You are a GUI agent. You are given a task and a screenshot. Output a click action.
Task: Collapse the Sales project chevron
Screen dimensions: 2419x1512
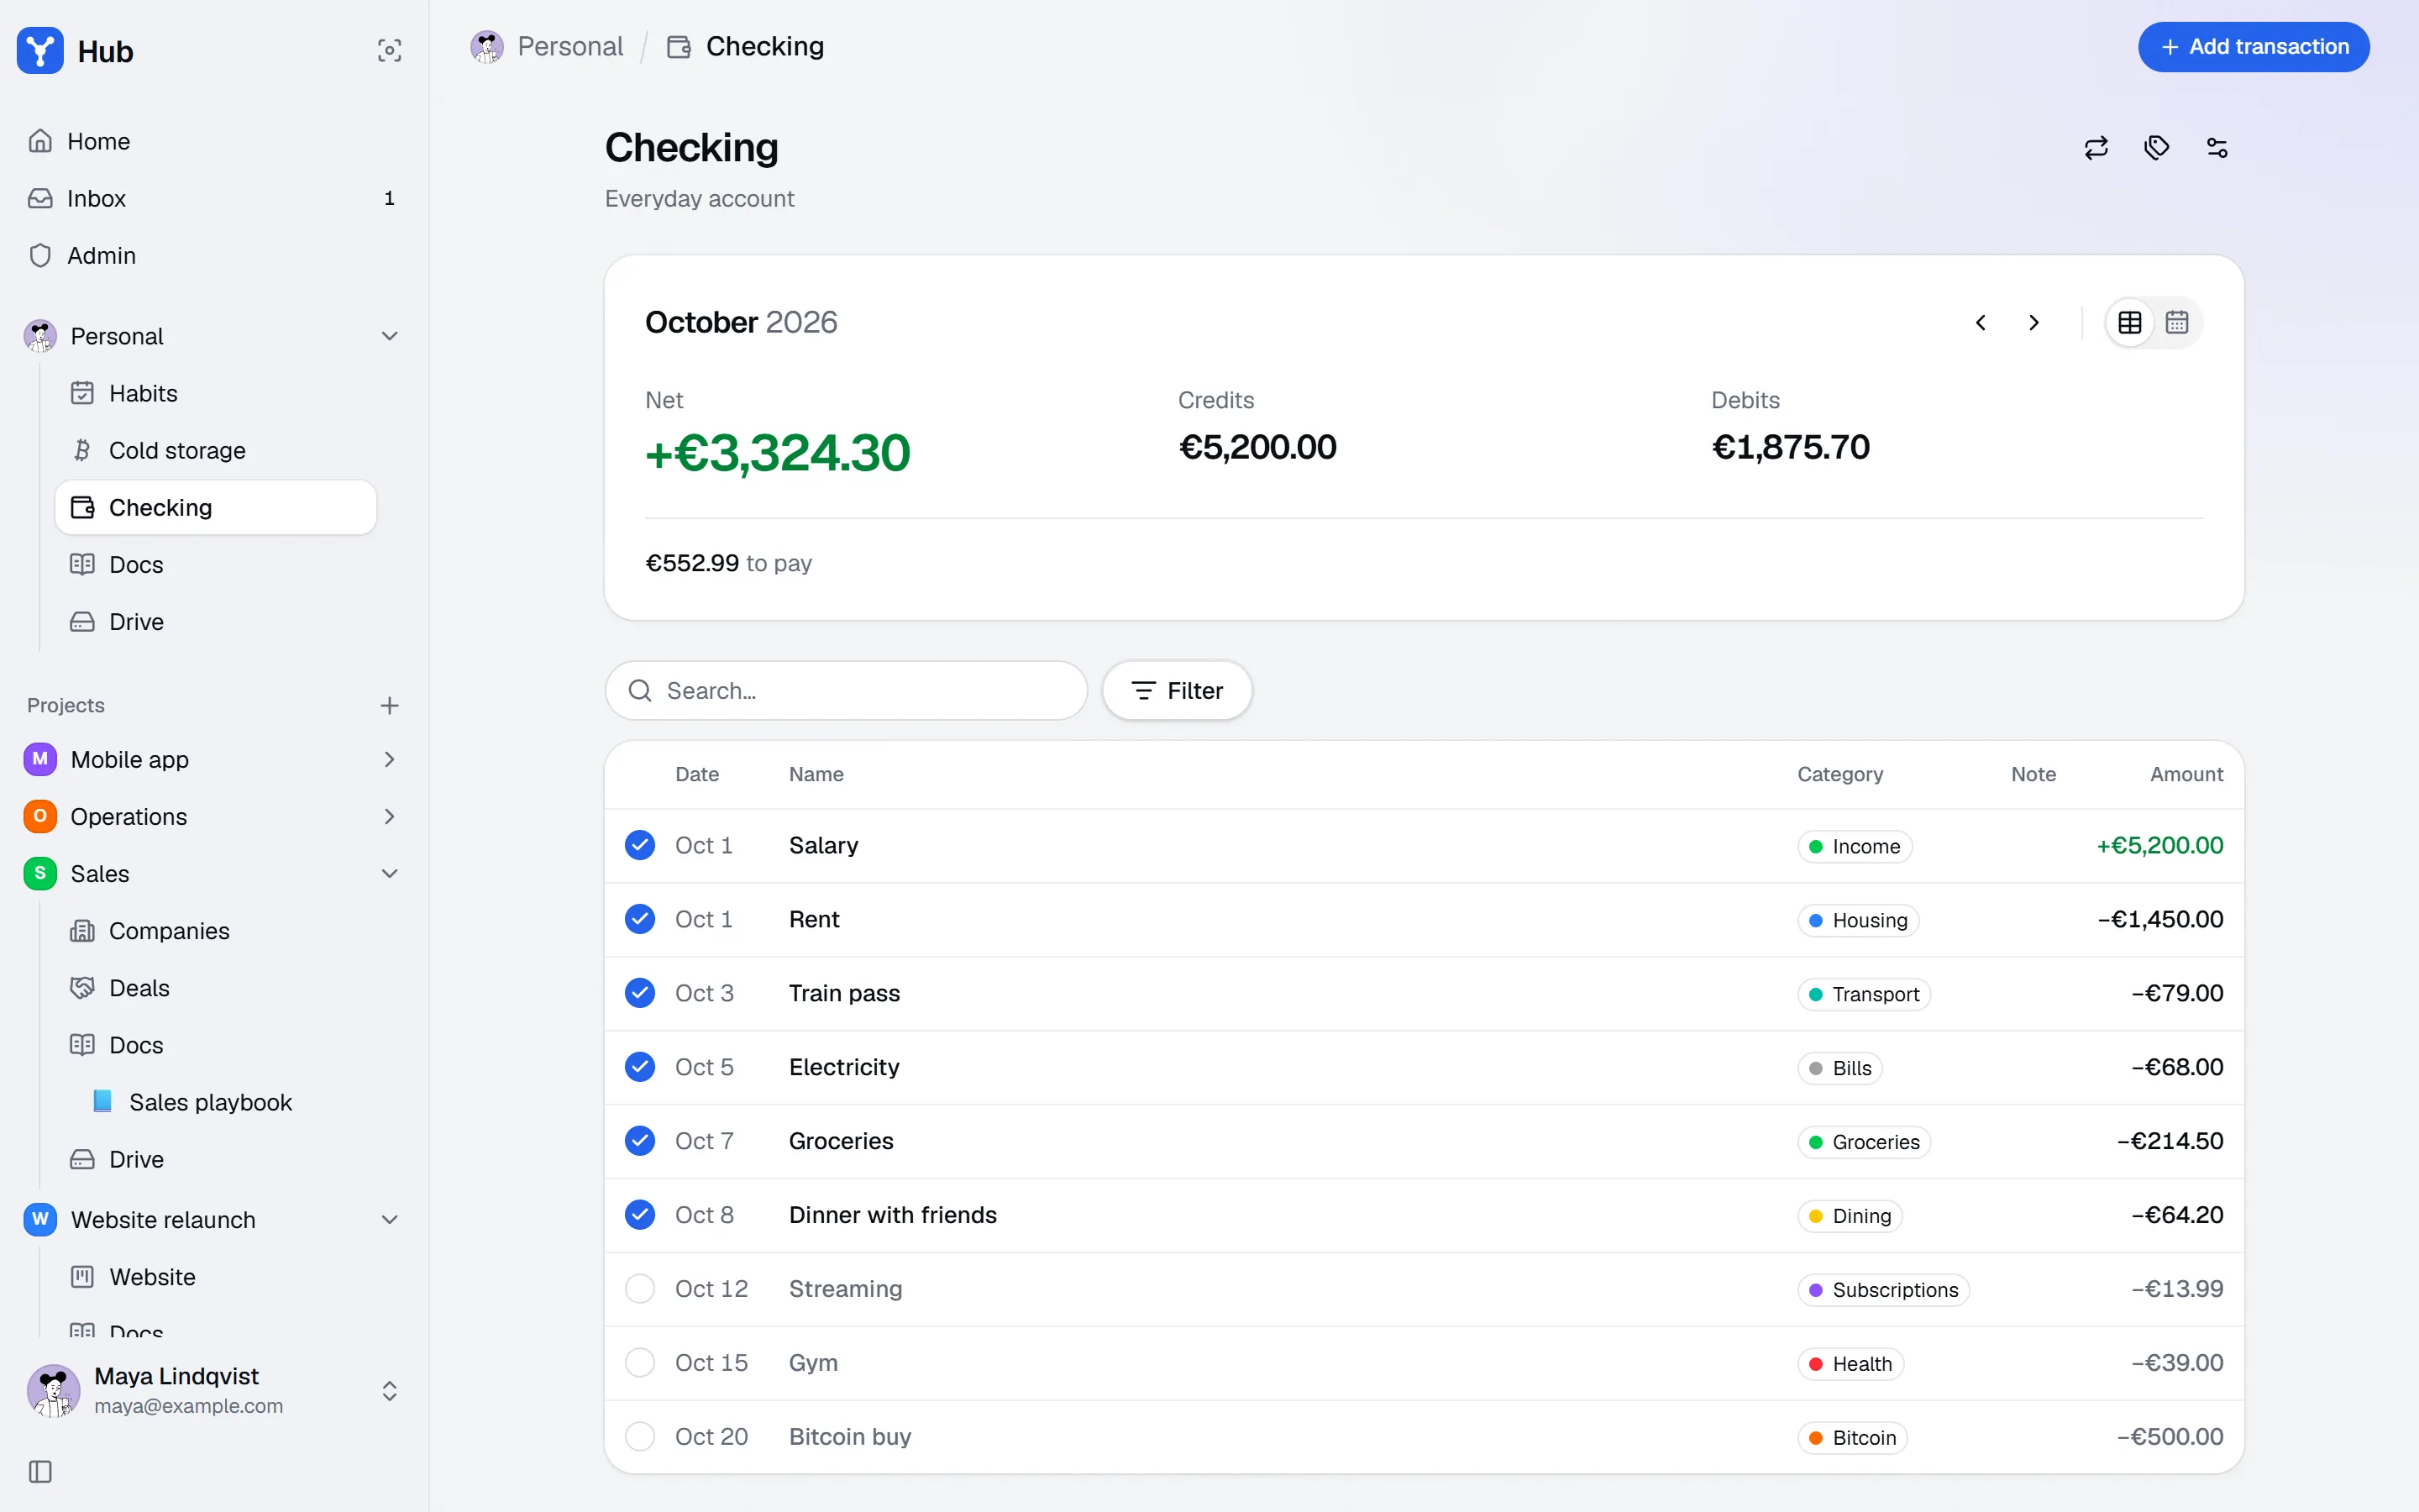(x=390, y=873)
